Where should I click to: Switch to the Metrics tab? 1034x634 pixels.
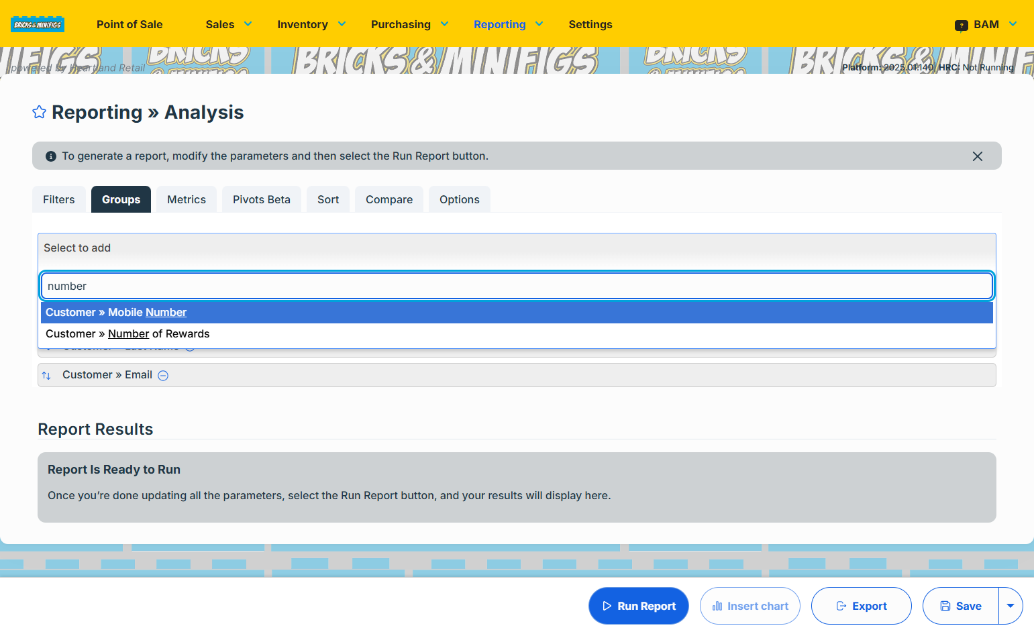coord(187,199)
